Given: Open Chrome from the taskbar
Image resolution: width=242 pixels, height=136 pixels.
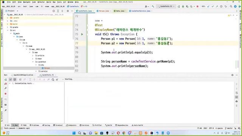Looking at the screenshot, I should (x=124, y=133).
